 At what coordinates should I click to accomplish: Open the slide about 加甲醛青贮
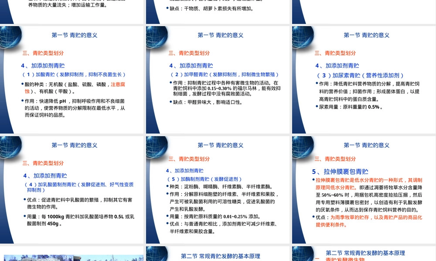[218, 80]
